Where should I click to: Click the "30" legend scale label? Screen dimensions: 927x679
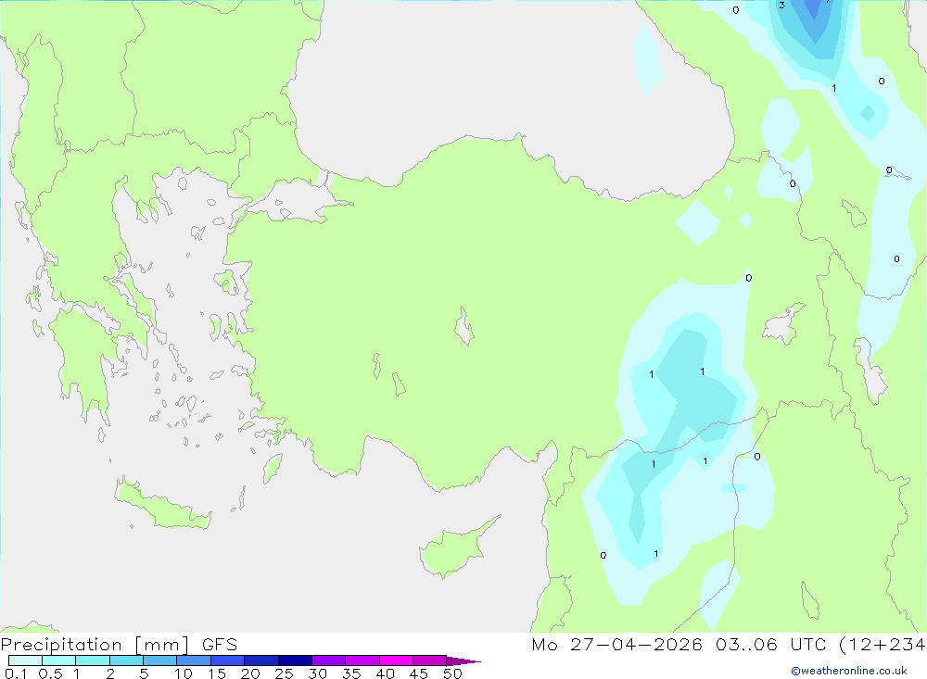pos(317,673)
